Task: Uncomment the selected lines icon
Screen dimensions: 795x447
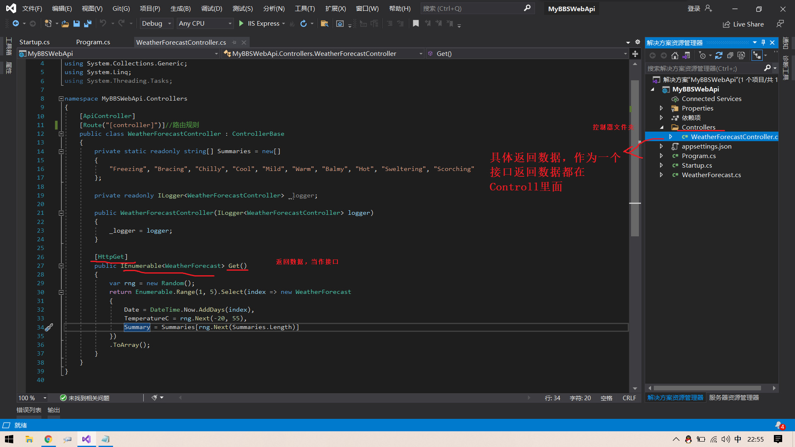Action: click(400, 24)
